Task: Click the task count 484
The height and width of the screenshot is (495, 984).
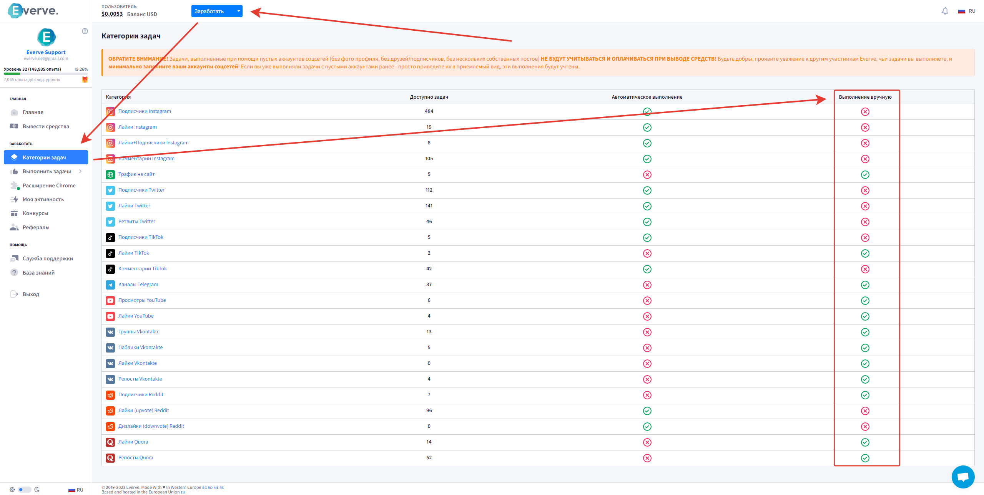Action: (x=429, y=111)
